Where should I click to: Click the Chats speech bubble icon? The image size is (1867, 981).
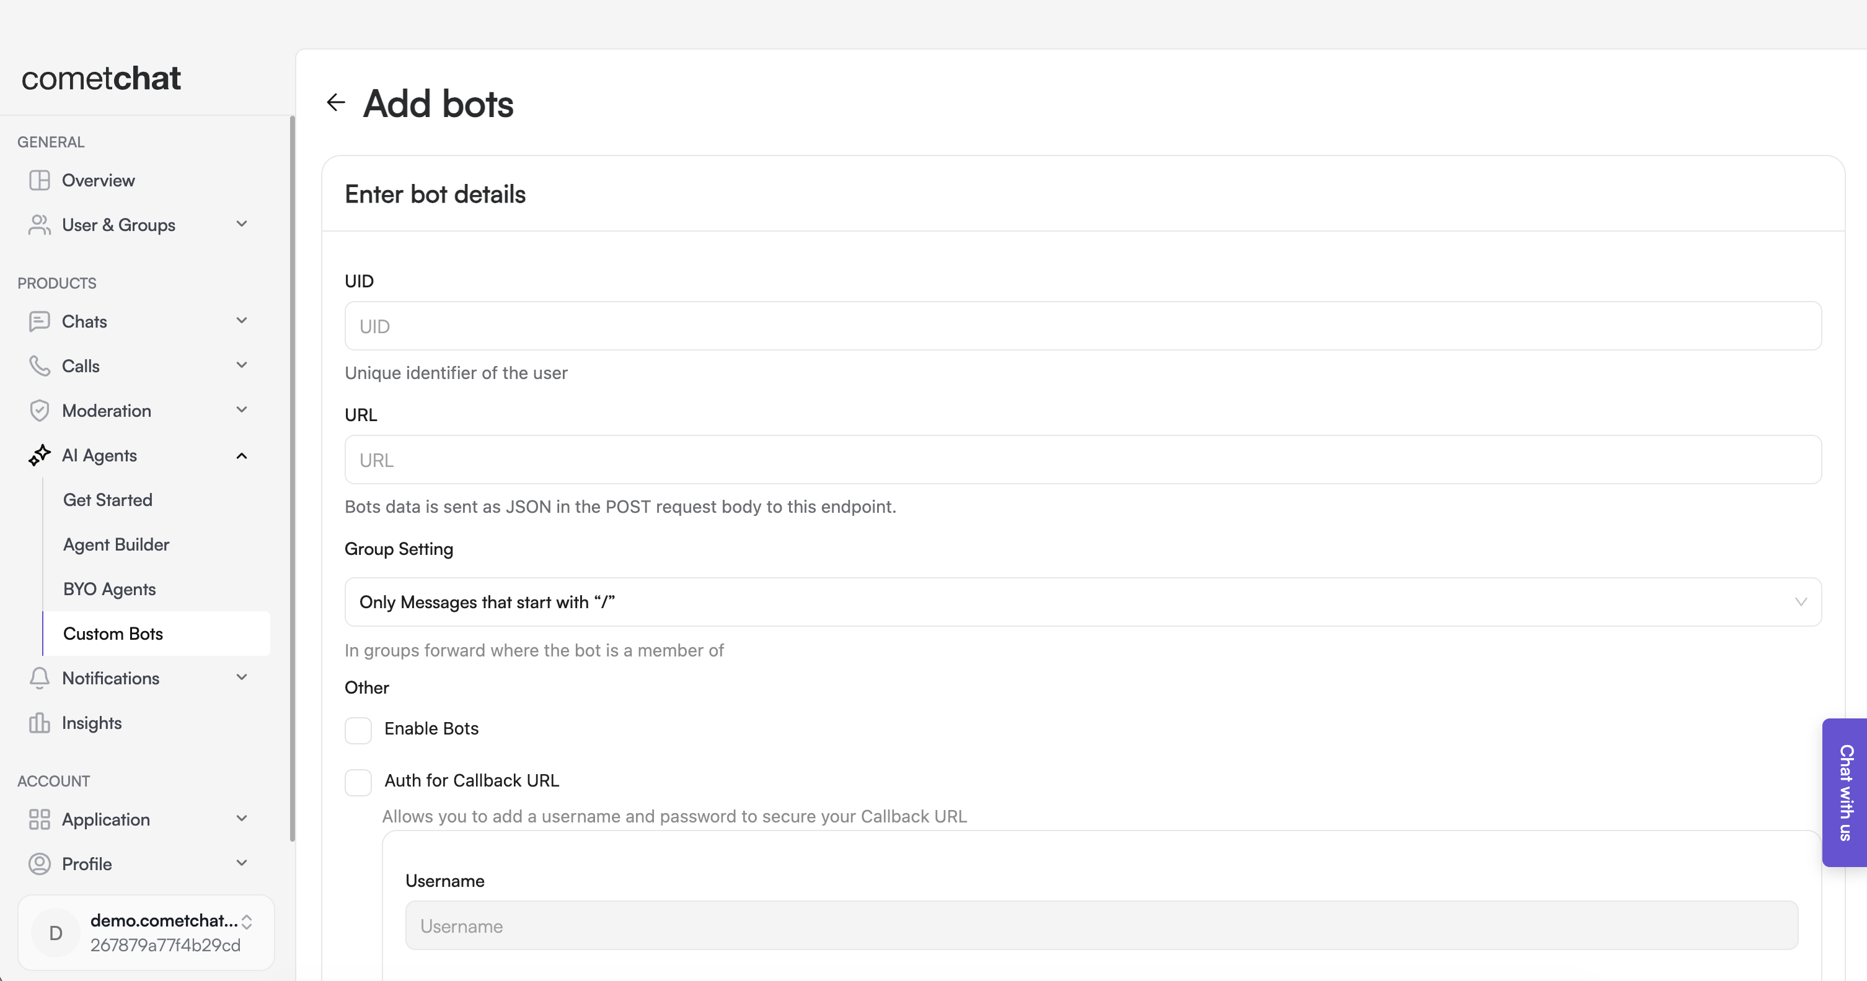(39, 321)
